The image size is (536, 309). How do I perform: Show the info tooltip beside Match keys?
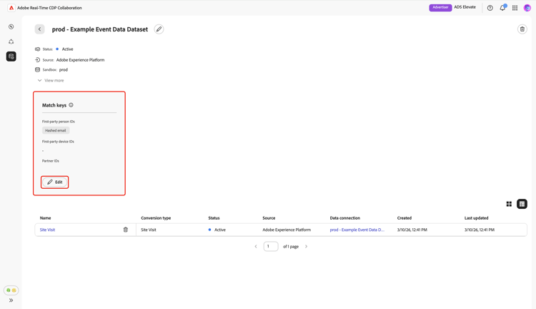pos(71,105)
